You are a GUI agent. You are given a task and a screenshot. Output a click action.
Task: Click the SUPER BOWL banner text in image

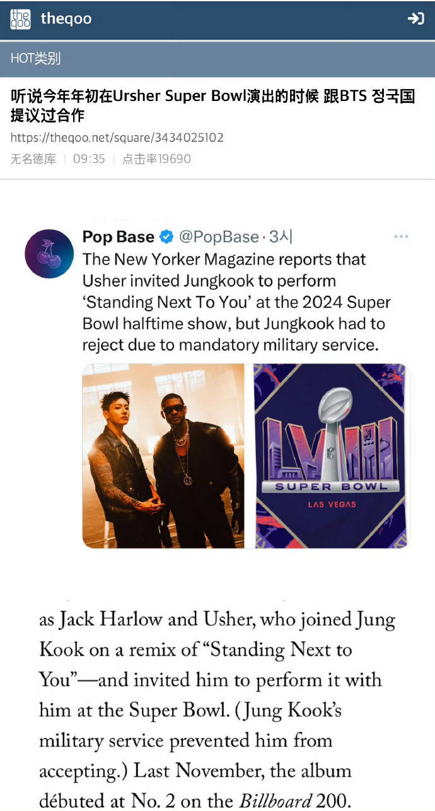click(x=332, y=487)
